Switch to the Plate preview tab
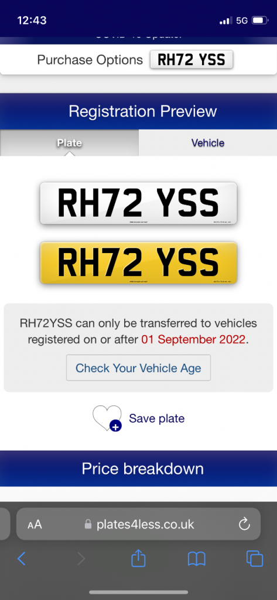 point(69,143)
